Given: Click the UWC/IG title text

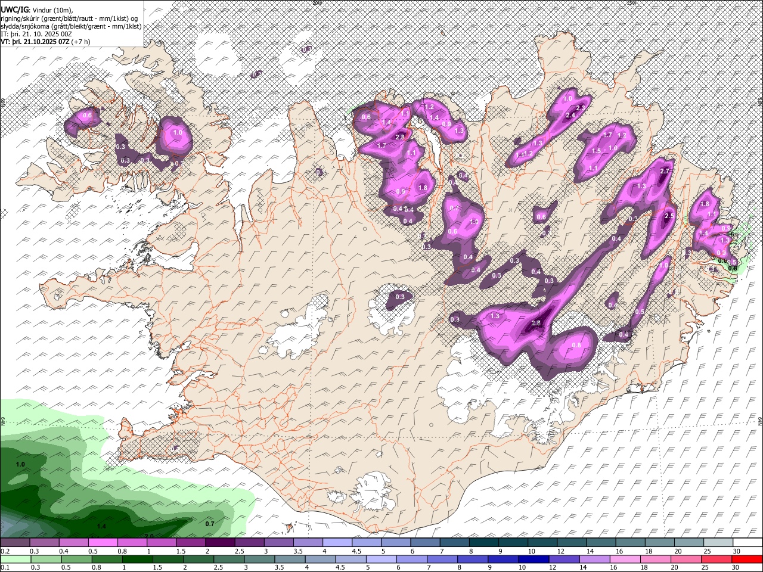Looking at the screenshot, I should click(x=14, y=10).
